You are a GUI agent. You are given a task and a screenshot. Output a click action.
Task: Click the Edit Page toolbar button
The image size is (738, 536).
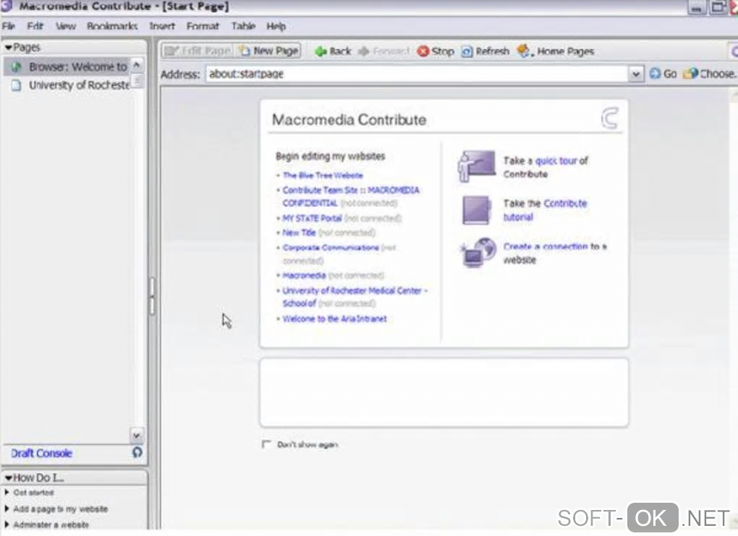point(198,51)
